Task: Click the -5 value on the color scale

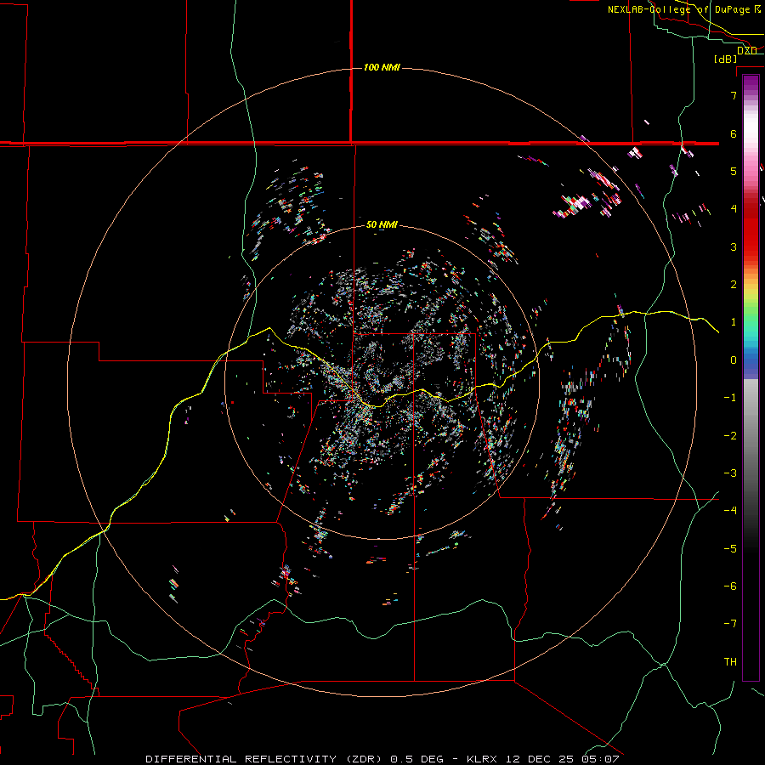Action: click(730, 549)
